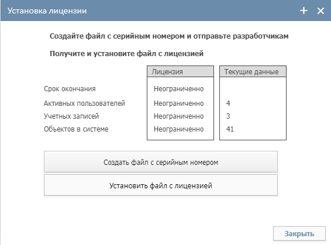Click current accounts value 3
Image resolution: width=331 pixels, height=245 pixels.
point(228,116)
